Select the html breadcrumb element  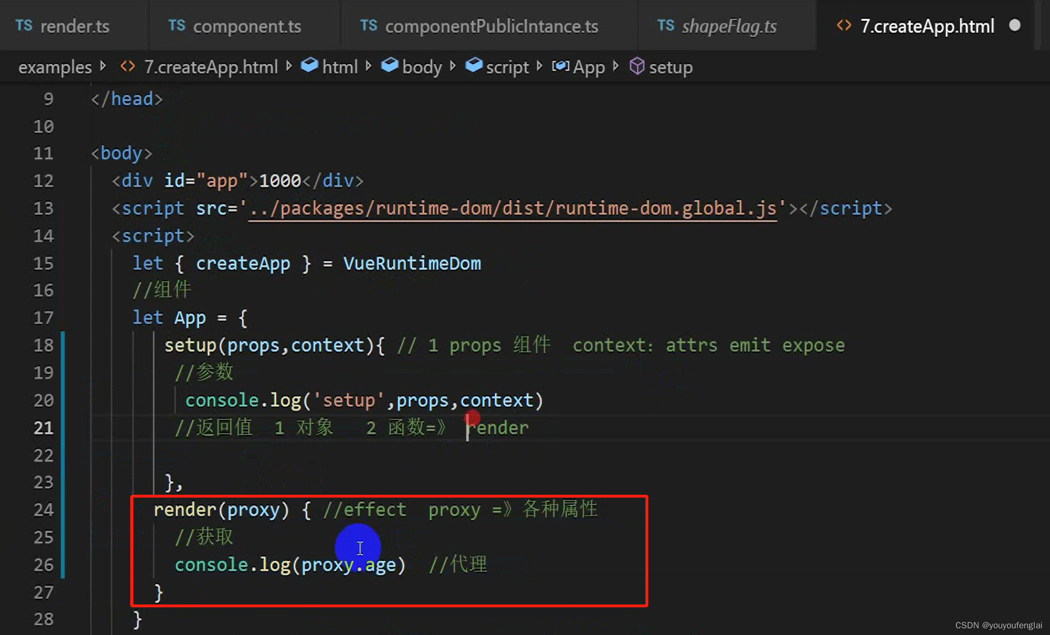[x=340, y=67]
